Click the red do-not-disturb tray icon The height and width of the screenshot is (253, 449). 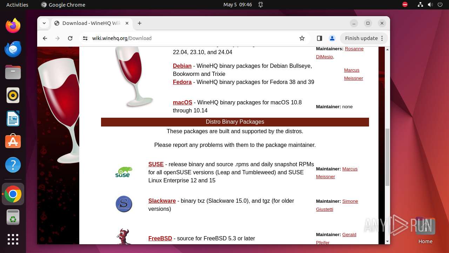click(405, 5)
